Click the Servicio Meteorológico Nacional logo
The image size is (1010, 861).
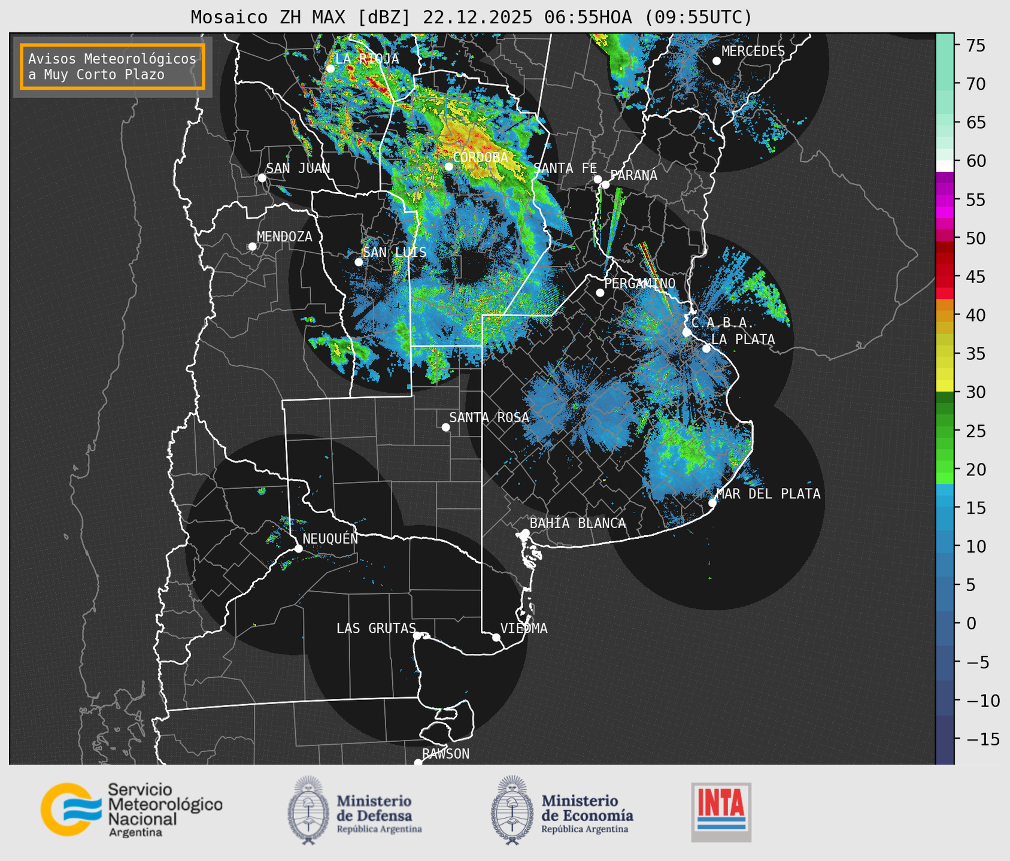tap(132, 810)
